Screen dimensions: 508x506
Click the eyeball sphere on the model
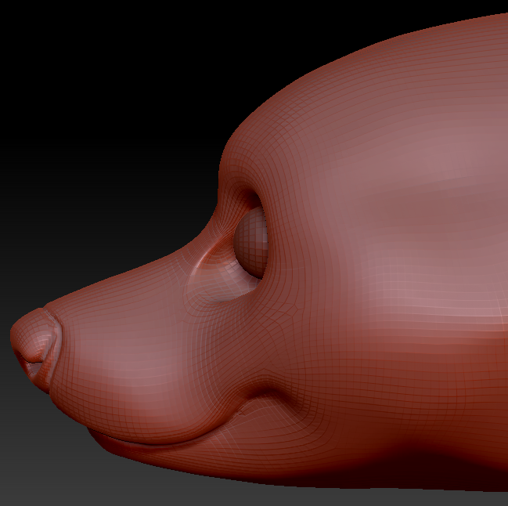(250, 241)
